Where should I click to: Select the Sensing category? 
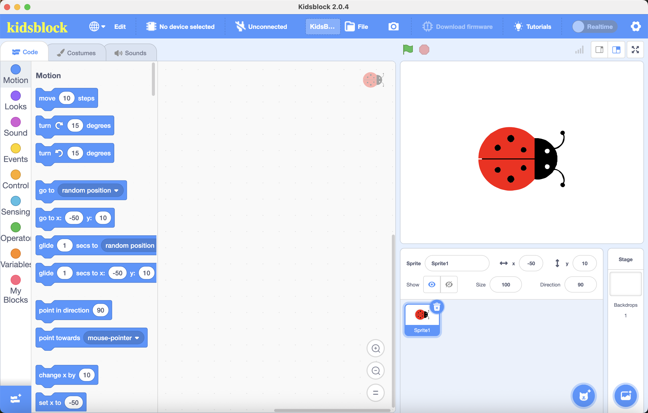pyautogui.click(x=16, y=206)
